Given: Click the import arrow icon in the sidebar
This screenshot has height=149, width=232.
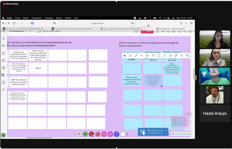Looking at the screenshot, I should point(3,82).
